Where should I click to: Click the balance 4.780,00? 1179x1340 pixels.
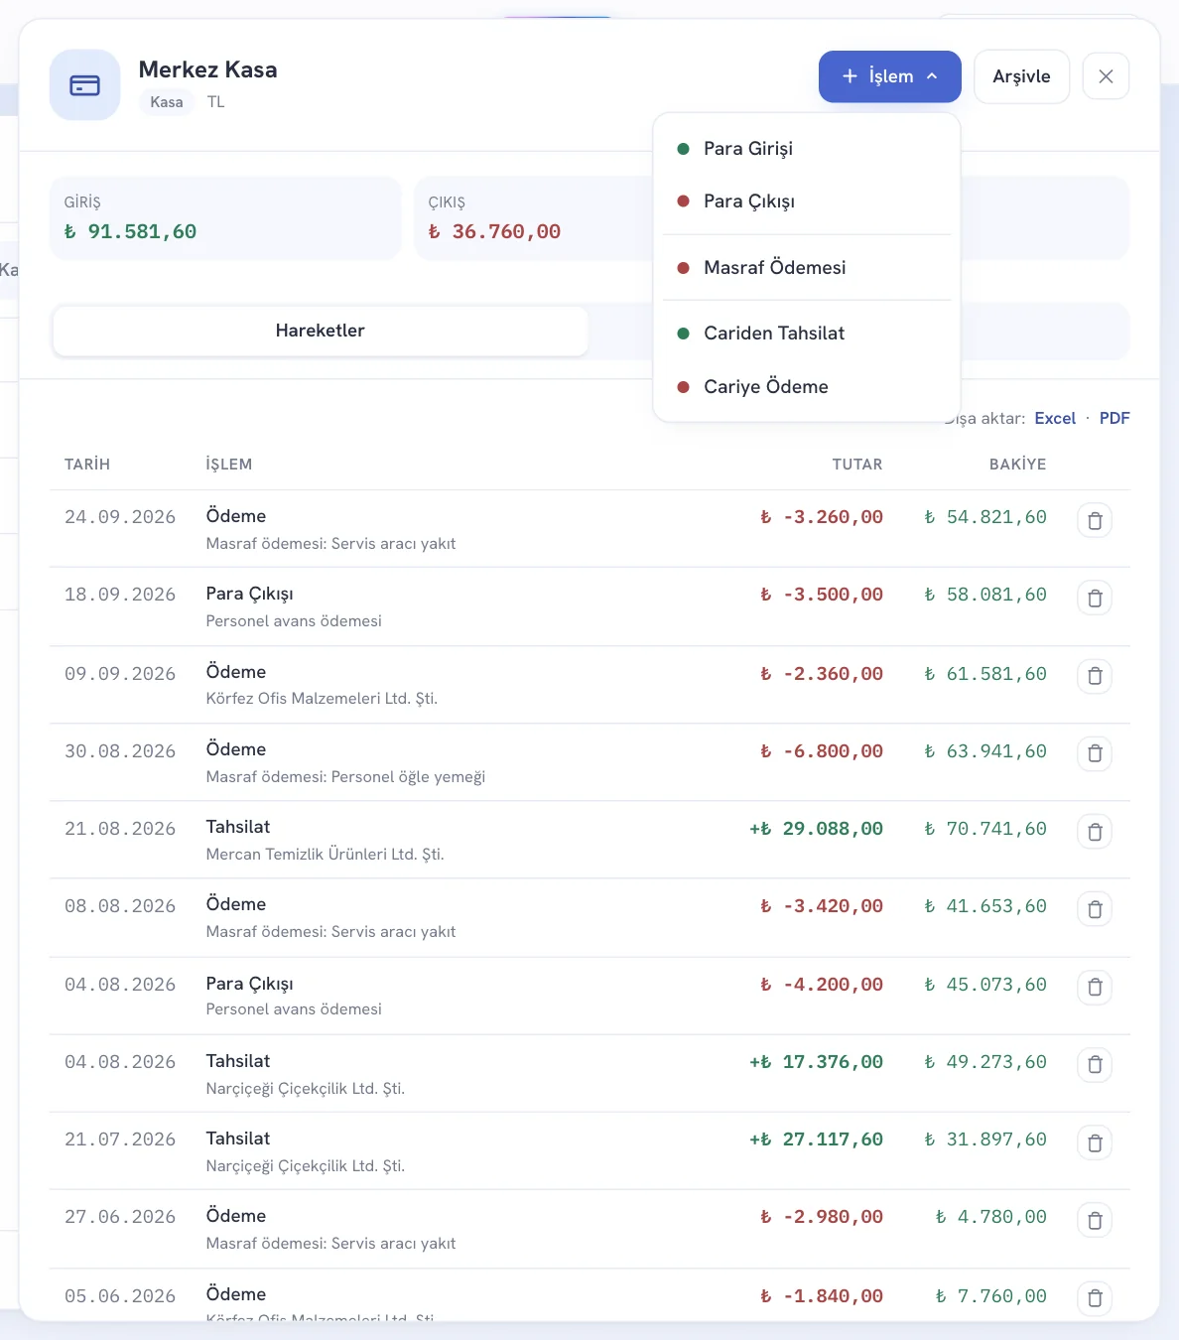point(991,1217)
